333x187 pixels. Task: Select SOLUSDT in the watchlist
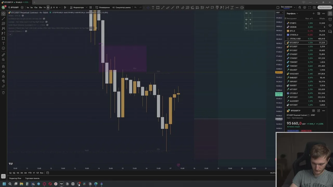(306, 70)
